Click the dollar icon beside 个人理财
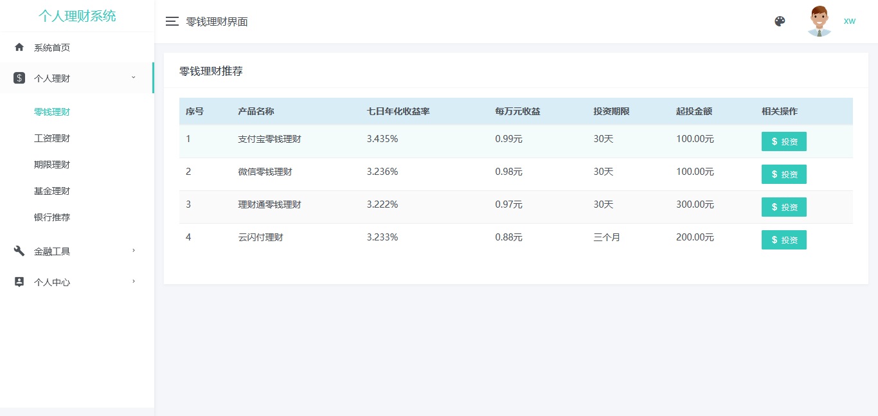 tap(19, 78)
